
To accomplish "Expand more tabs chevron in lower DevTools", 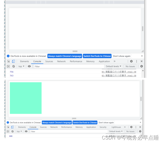I will click(x=125, y=127).
